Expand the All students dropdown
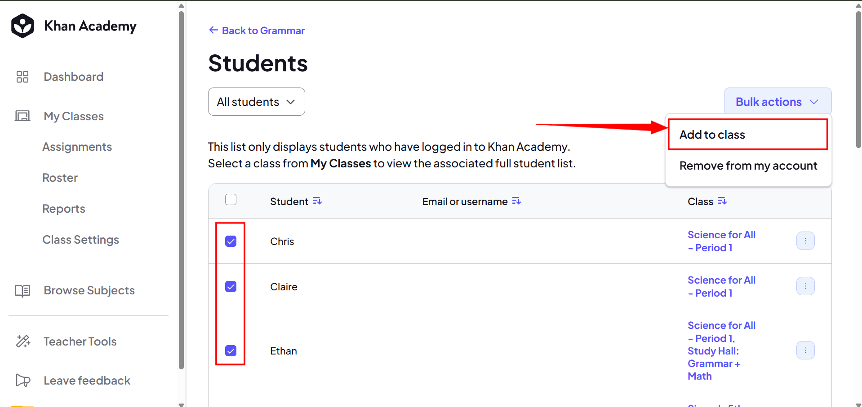 click(x=257, y=102)
